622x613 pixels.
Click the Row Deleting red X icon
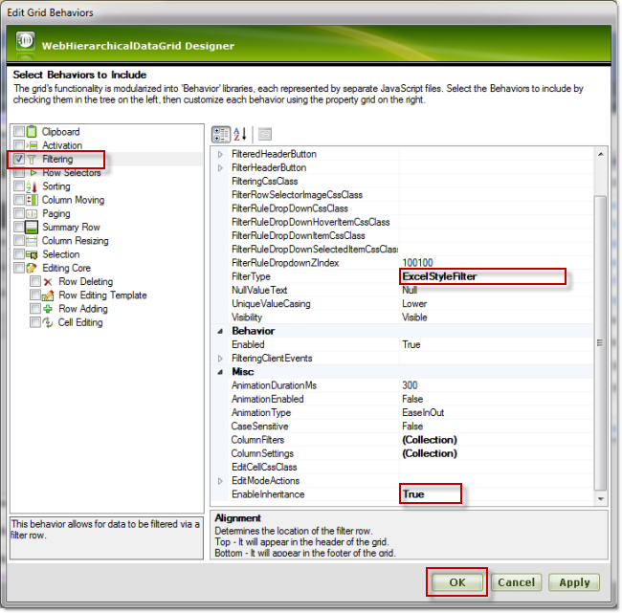(x=48, y=282)
